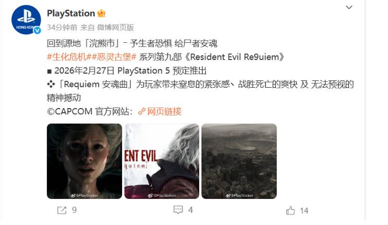Image resolution: width=388 pixels, height=225 pixels.
Task: Open the 网页链接 official website link
Action: coord(164,112)
